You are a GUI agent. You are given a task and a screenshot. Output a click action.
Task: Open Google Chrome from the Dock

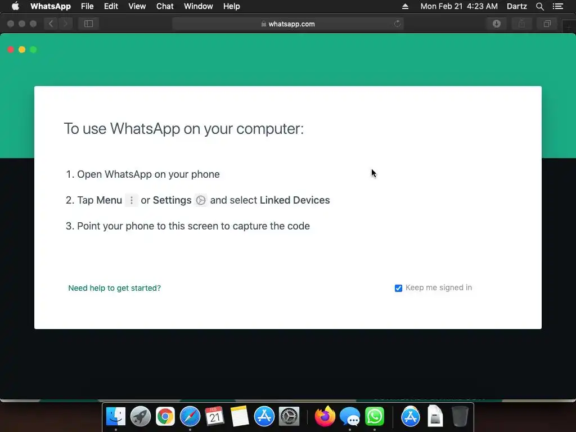pyautogui.click(x=165, y=417)
